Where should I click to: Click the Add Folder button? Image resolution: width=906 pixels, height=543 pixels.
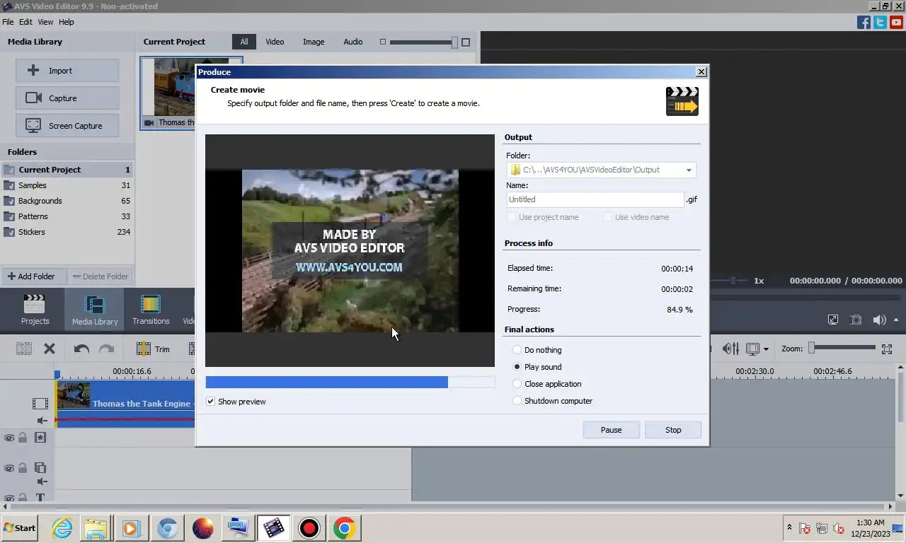coord(33,276)
